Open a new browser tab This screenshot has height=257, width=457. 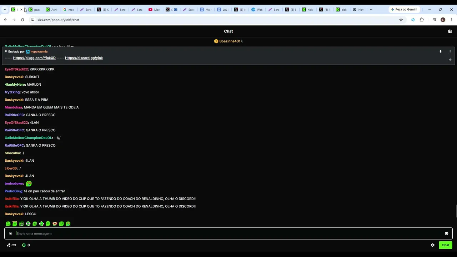coord(371,10)
